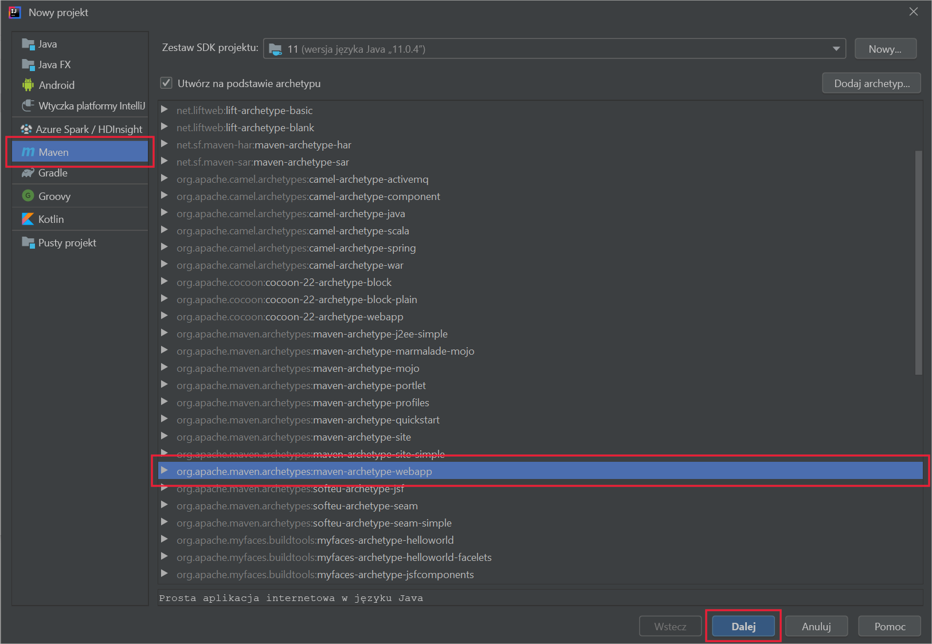This screenshot has height=644, width=932.
Task: Select cocoon-22-archetype-block row
Action: [540, 282]
